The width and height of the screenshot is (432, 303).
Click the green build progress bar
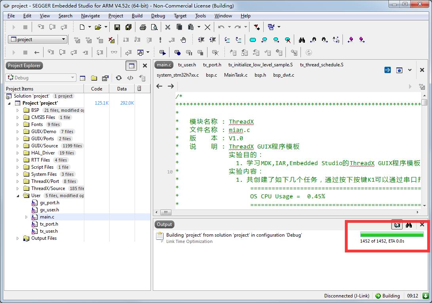[x=392, y=234]
